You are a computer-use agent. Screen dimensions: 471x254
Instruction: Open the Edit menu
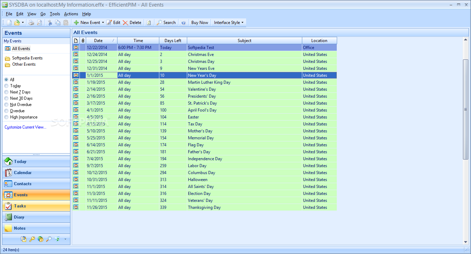click(x=20, y=14)
